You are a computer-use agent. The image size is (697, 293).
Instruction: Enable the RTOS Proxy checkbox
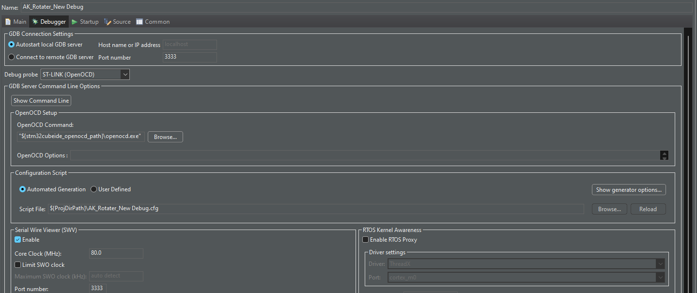pyautogui.click(x=366, y=239)
